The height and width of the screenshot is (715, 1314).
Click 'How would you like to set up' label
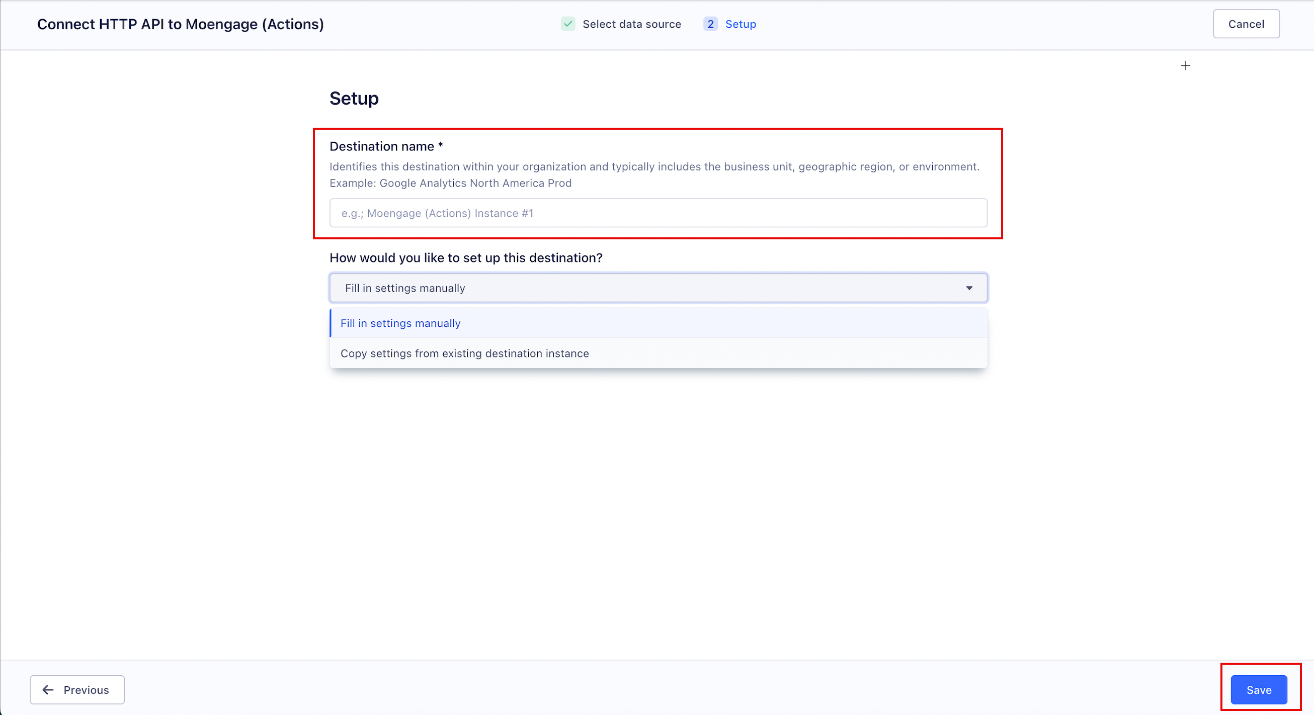[x=466, y=258]
